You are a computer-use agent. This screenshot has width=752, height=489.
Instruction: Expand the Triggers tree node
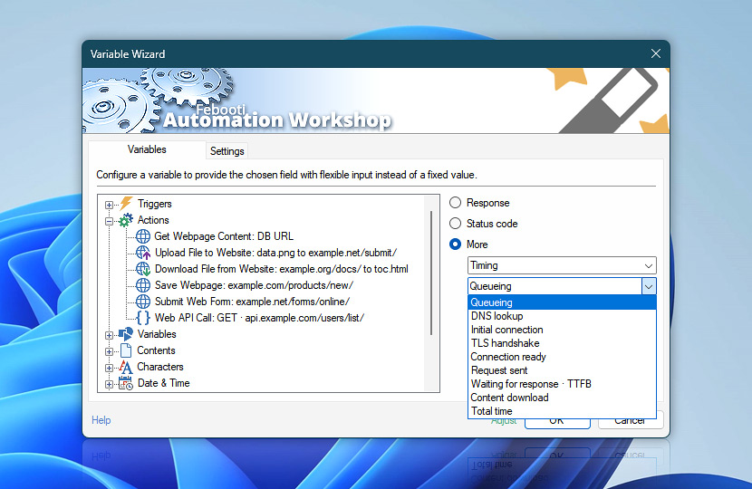click(109, 205)
